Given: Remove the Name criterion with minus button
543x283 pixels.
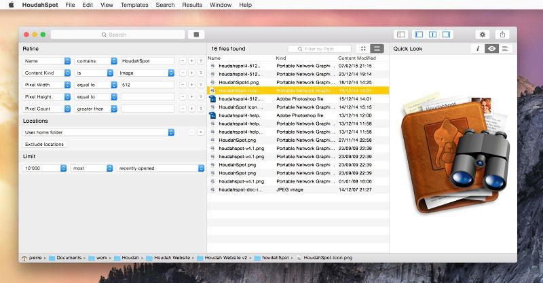Looking at the screenshot, I should (182, 61).
